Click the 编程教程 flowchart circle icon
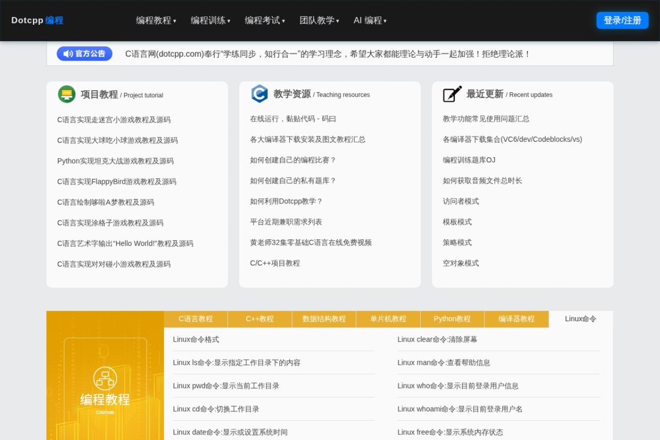Screen dimensions: 660x440 pyautogui.click(x=105, y=378)
